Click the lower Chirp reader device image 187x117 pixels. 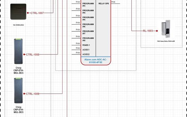pyautogui.click(x=18, y=90)
